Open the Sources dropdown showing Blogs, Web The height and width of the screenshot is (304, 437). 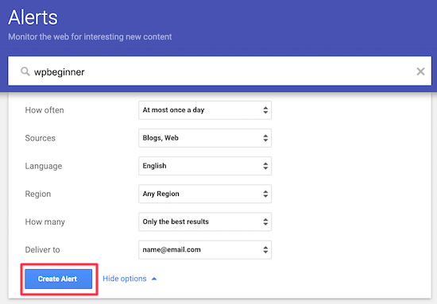point(205,138)
